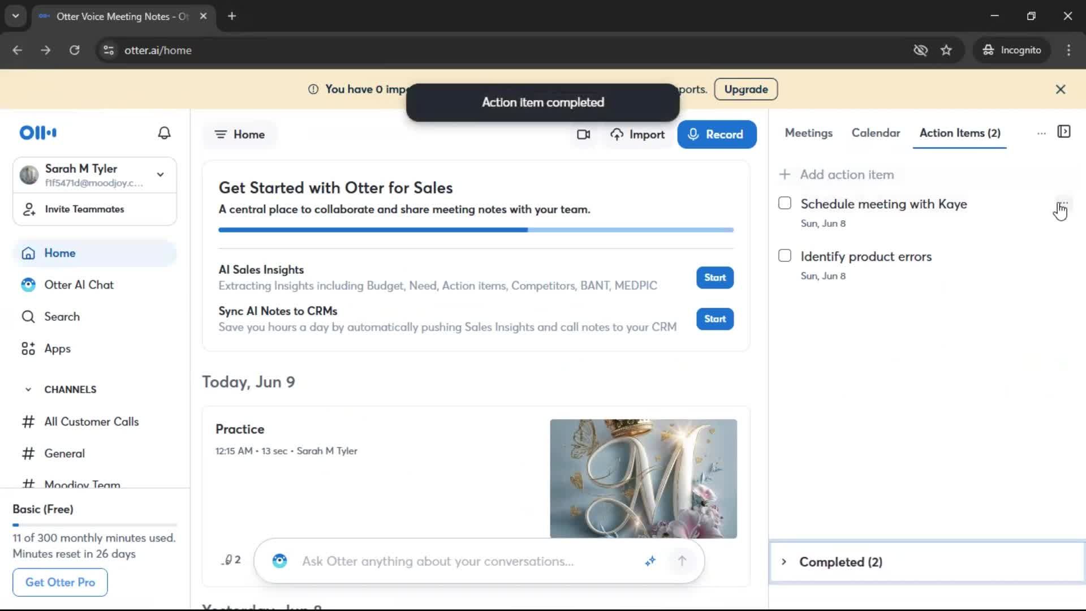Image resolution: width=1086 pixels, height=611 pixels.
Task: Open a new browser tab
Action: [231, 16]
